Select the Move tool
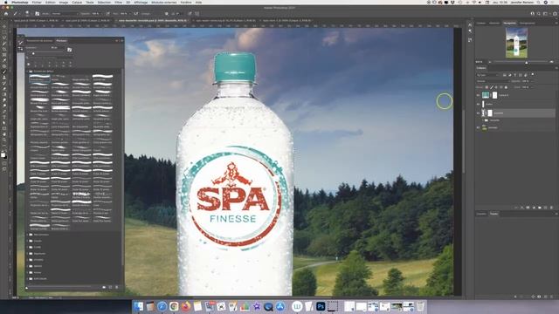 pos(4,26)
